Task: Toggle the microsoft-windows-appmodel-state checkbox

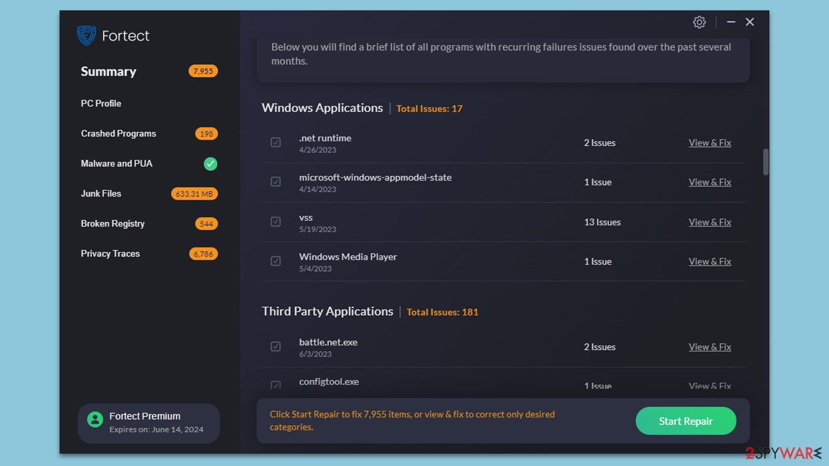Action: coord(276,182)
